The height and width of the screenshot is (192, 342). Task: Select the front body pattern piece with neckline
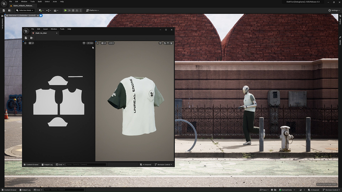pos(72,101)
